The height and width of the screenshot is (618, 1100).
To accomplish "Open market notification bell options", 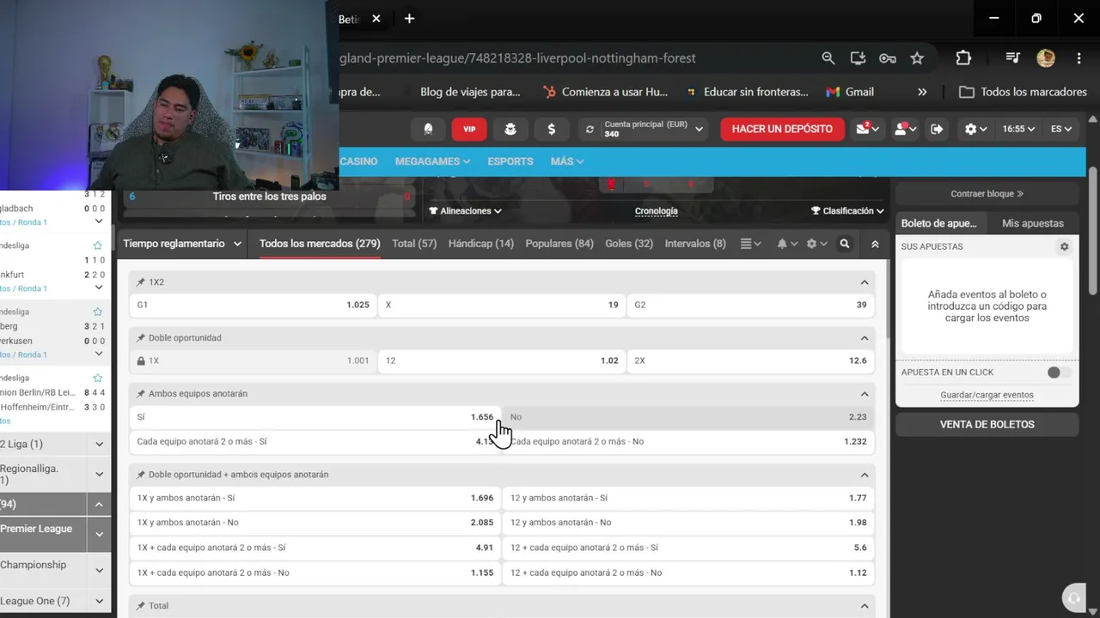I will [x=786, y=244].
